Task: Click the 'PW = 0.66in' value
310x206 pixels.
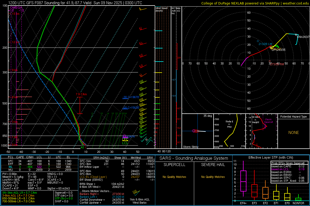Action: (x=10, y=174)
